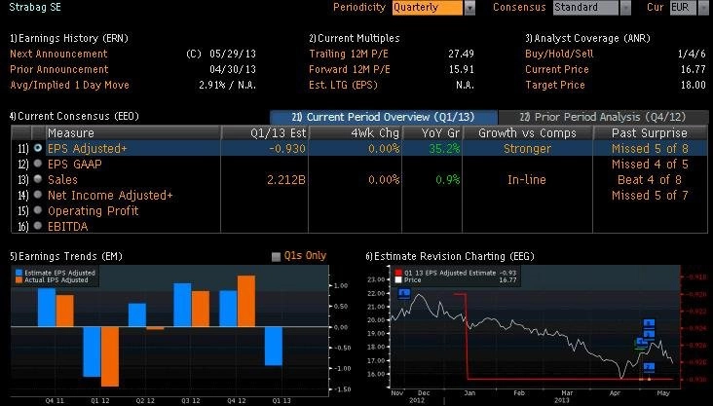Image resolution: width=713 pixels, height=406 pixels.
Task: Select the Quarterly periodicity field
Action: (x=428, y=8)
